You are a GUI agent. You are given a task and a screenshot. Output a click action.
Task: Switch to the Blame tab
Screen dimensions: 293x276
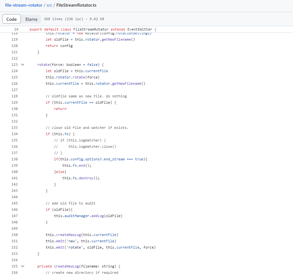pos(31,19)
